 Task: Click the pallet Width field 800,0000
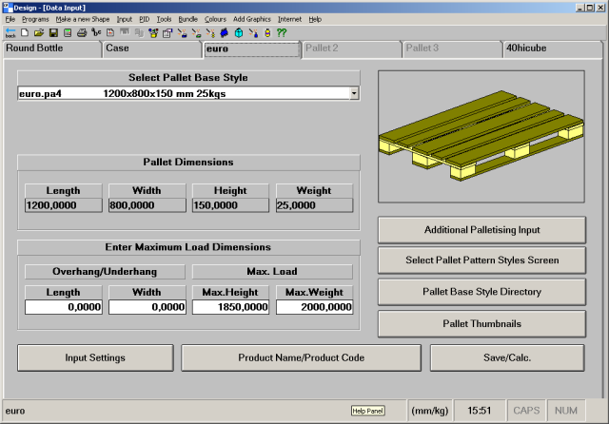point(147,205)
